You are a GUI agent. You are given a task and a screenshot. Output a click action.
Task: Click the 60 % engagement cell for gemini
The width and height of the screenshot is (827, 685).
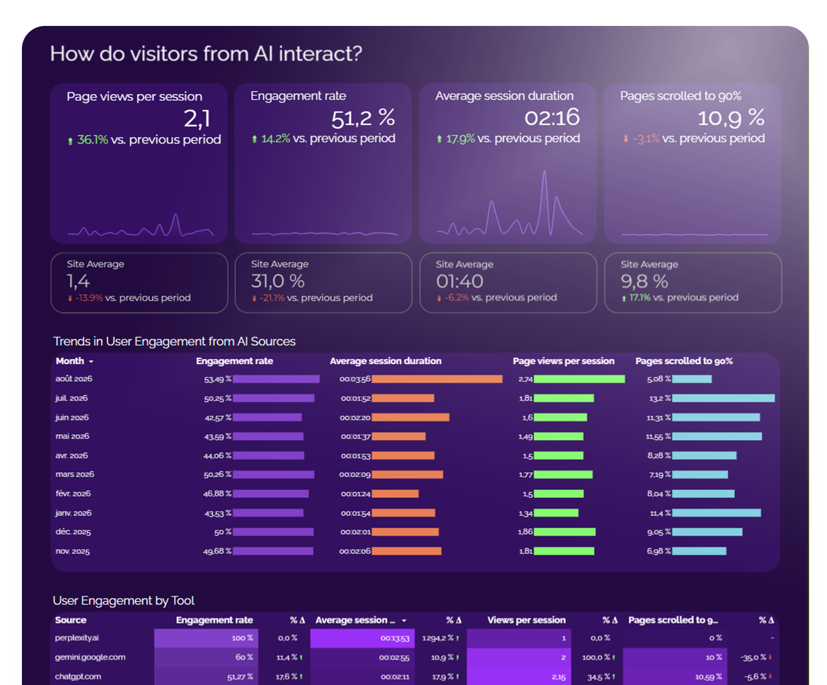point(206,657)
